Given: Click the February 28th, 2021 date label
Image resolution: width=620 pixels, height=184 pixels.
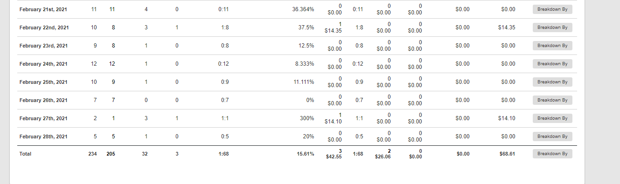Looking at the screenshot, I should [43, 136].
